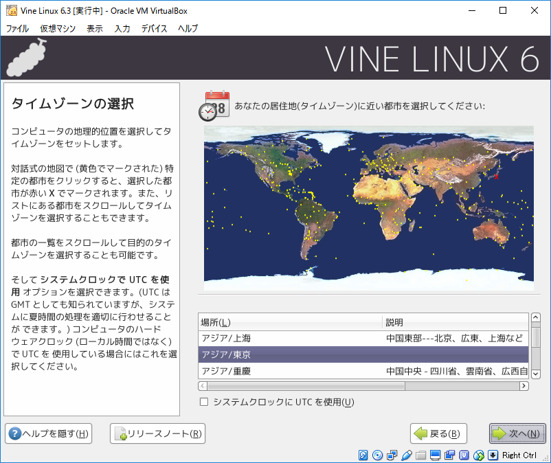Open the ファイル menu
The width and height of the screenshot is (551, 463).
17,28
